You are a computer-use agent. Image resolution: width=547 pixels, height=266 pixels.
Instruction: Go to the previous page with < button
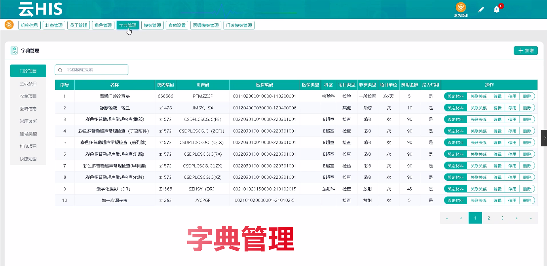tap(461, 218)
